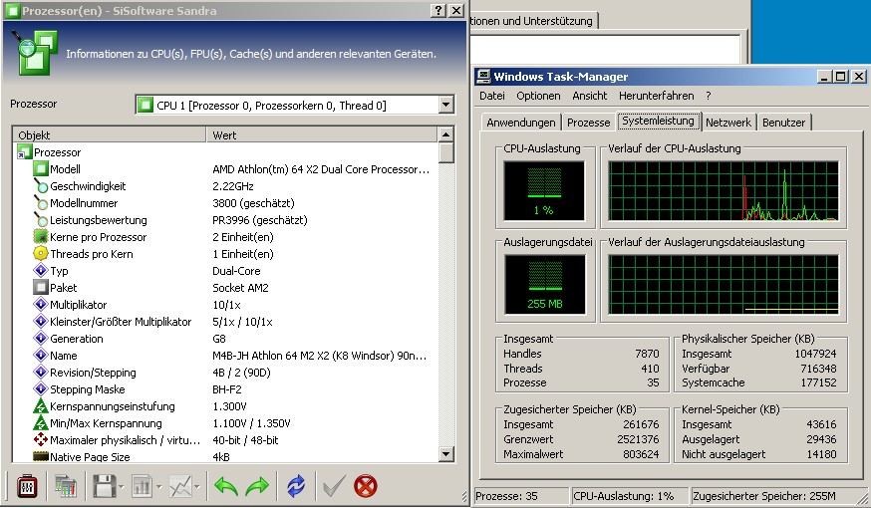Select the Generation row in the list
Screen dimensions: 871x508
(225, 339)
